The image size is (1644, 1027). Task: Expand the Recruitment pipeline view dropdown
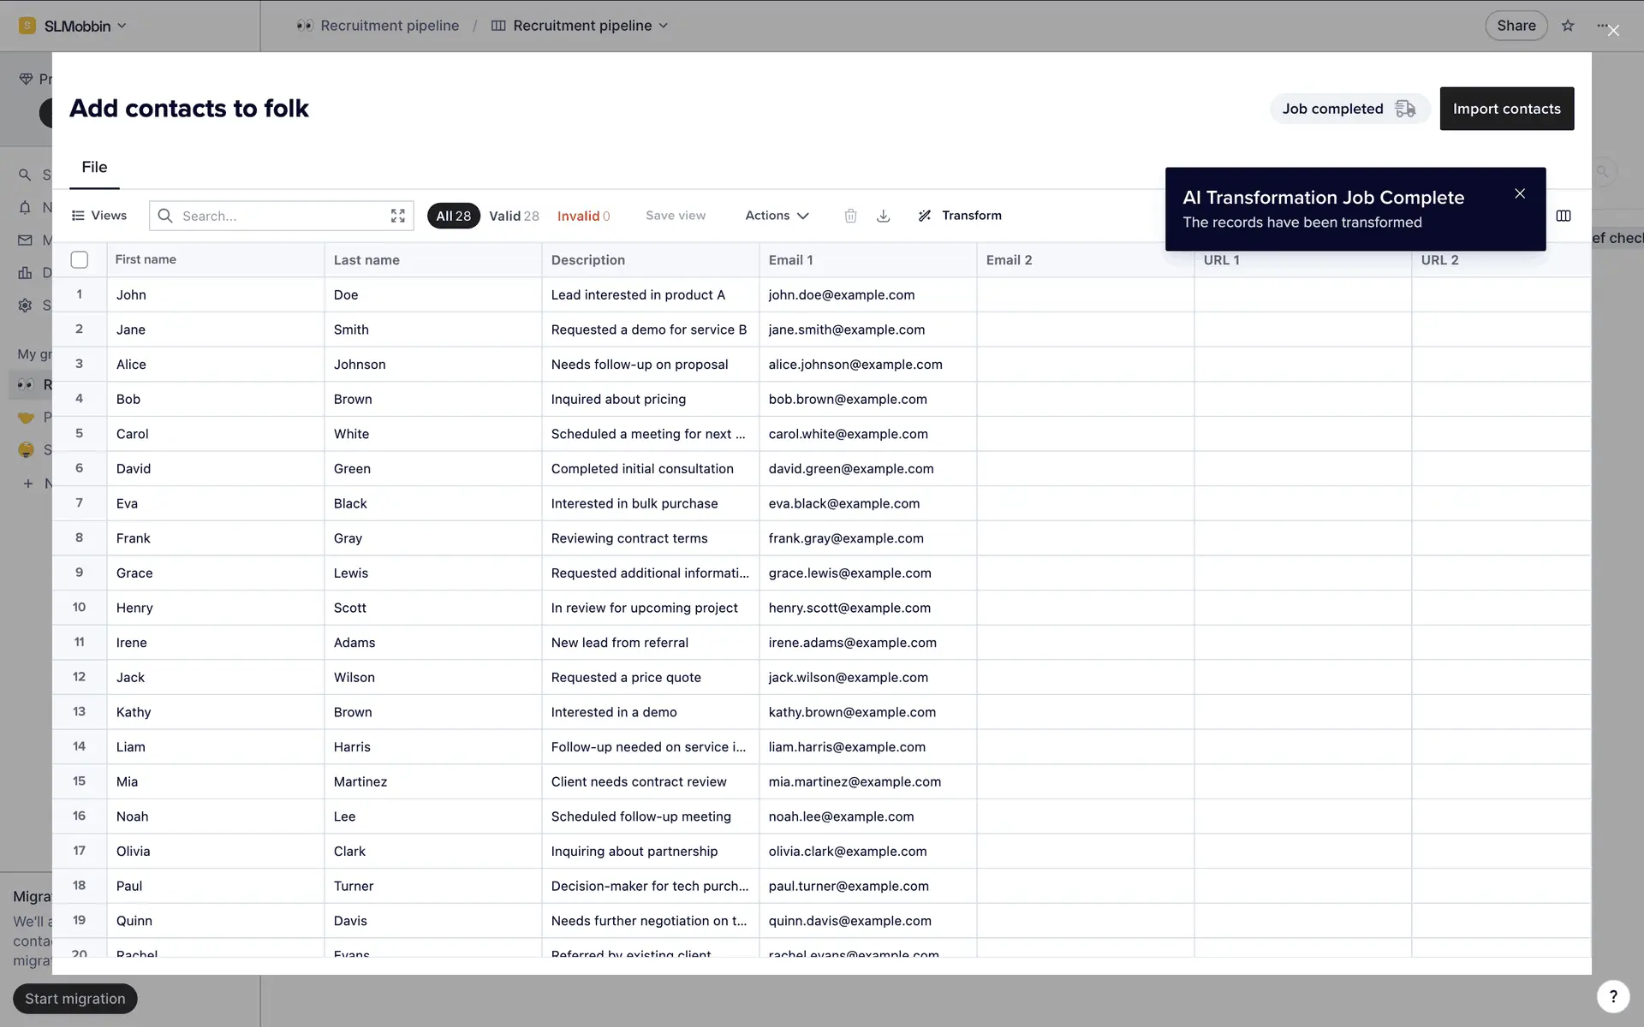tap(581, 26)
